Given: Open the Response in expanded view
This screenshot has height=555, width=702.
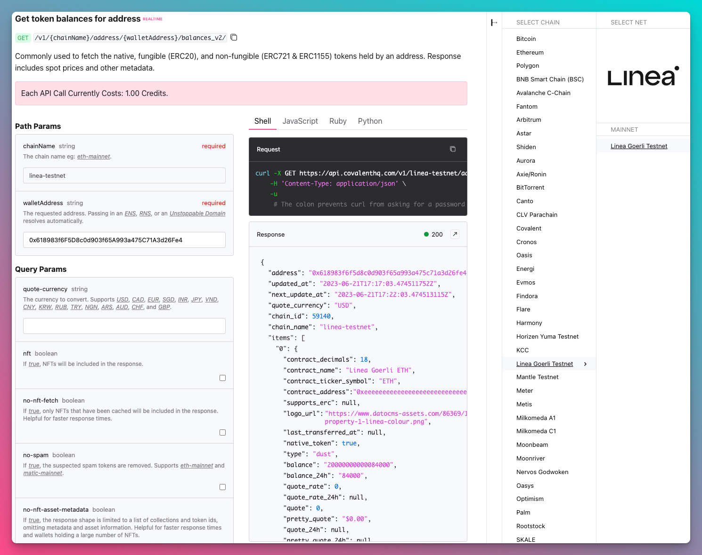Looking at the screenshot, I should coord(455,234).
